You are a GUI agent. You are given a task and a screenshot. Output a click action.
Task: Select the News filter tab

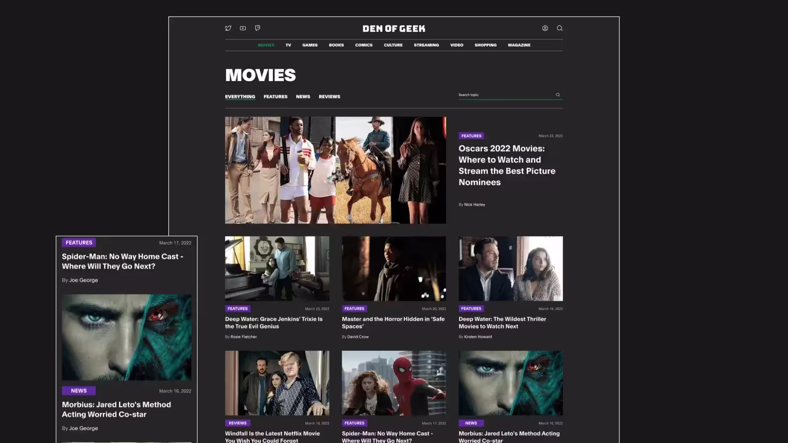pos(303,96)
